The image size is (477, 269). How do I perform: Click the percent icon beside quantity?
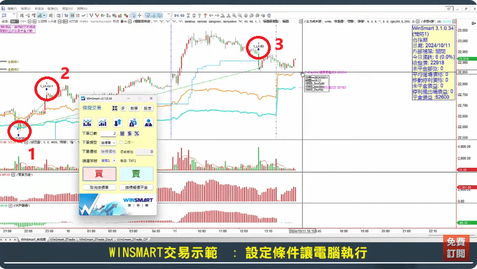[x=136, y=133]
